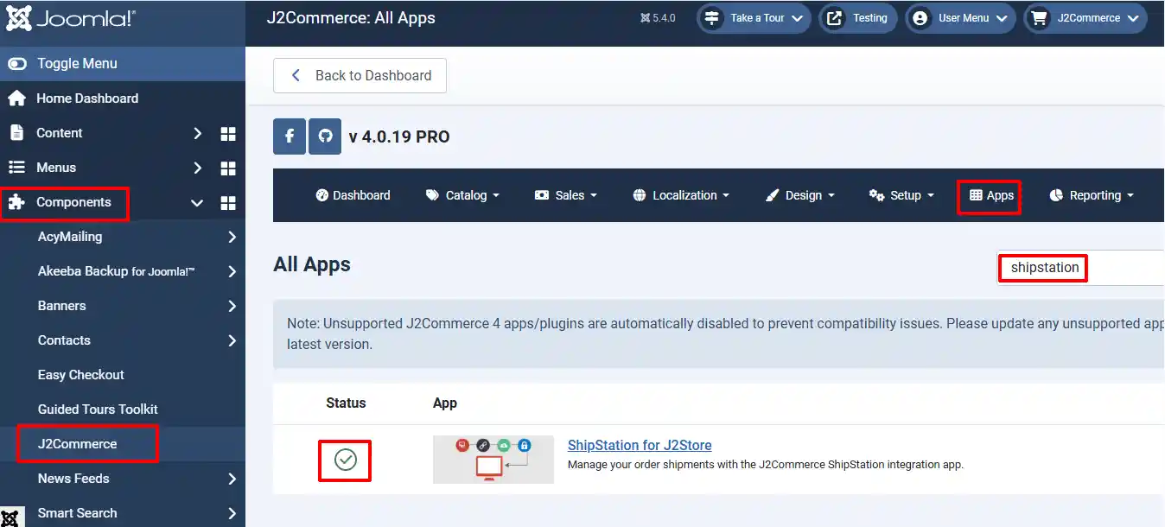The height and width of the screenshot is (527, 1165).
Task: Open the Reporting dropdown menu
Action: pyautogui.click(x=1092, y=195)
